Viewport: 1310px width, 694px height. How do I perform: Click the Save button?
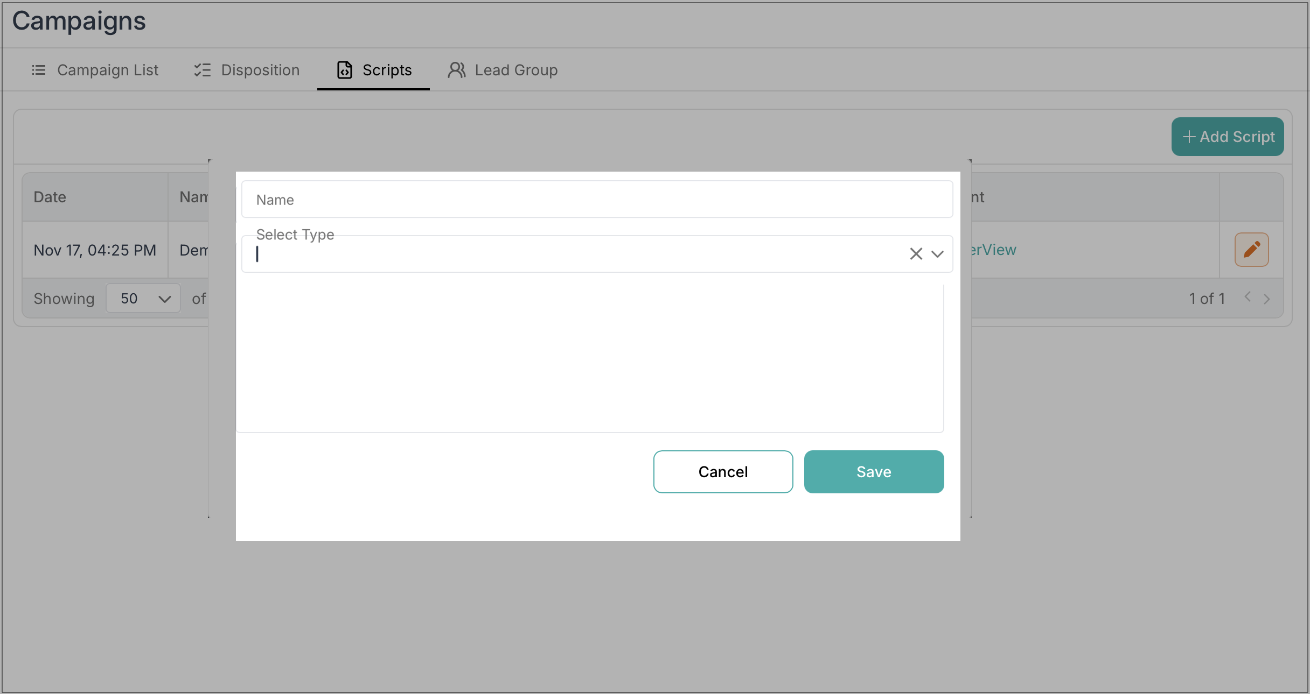coord(874,472)
